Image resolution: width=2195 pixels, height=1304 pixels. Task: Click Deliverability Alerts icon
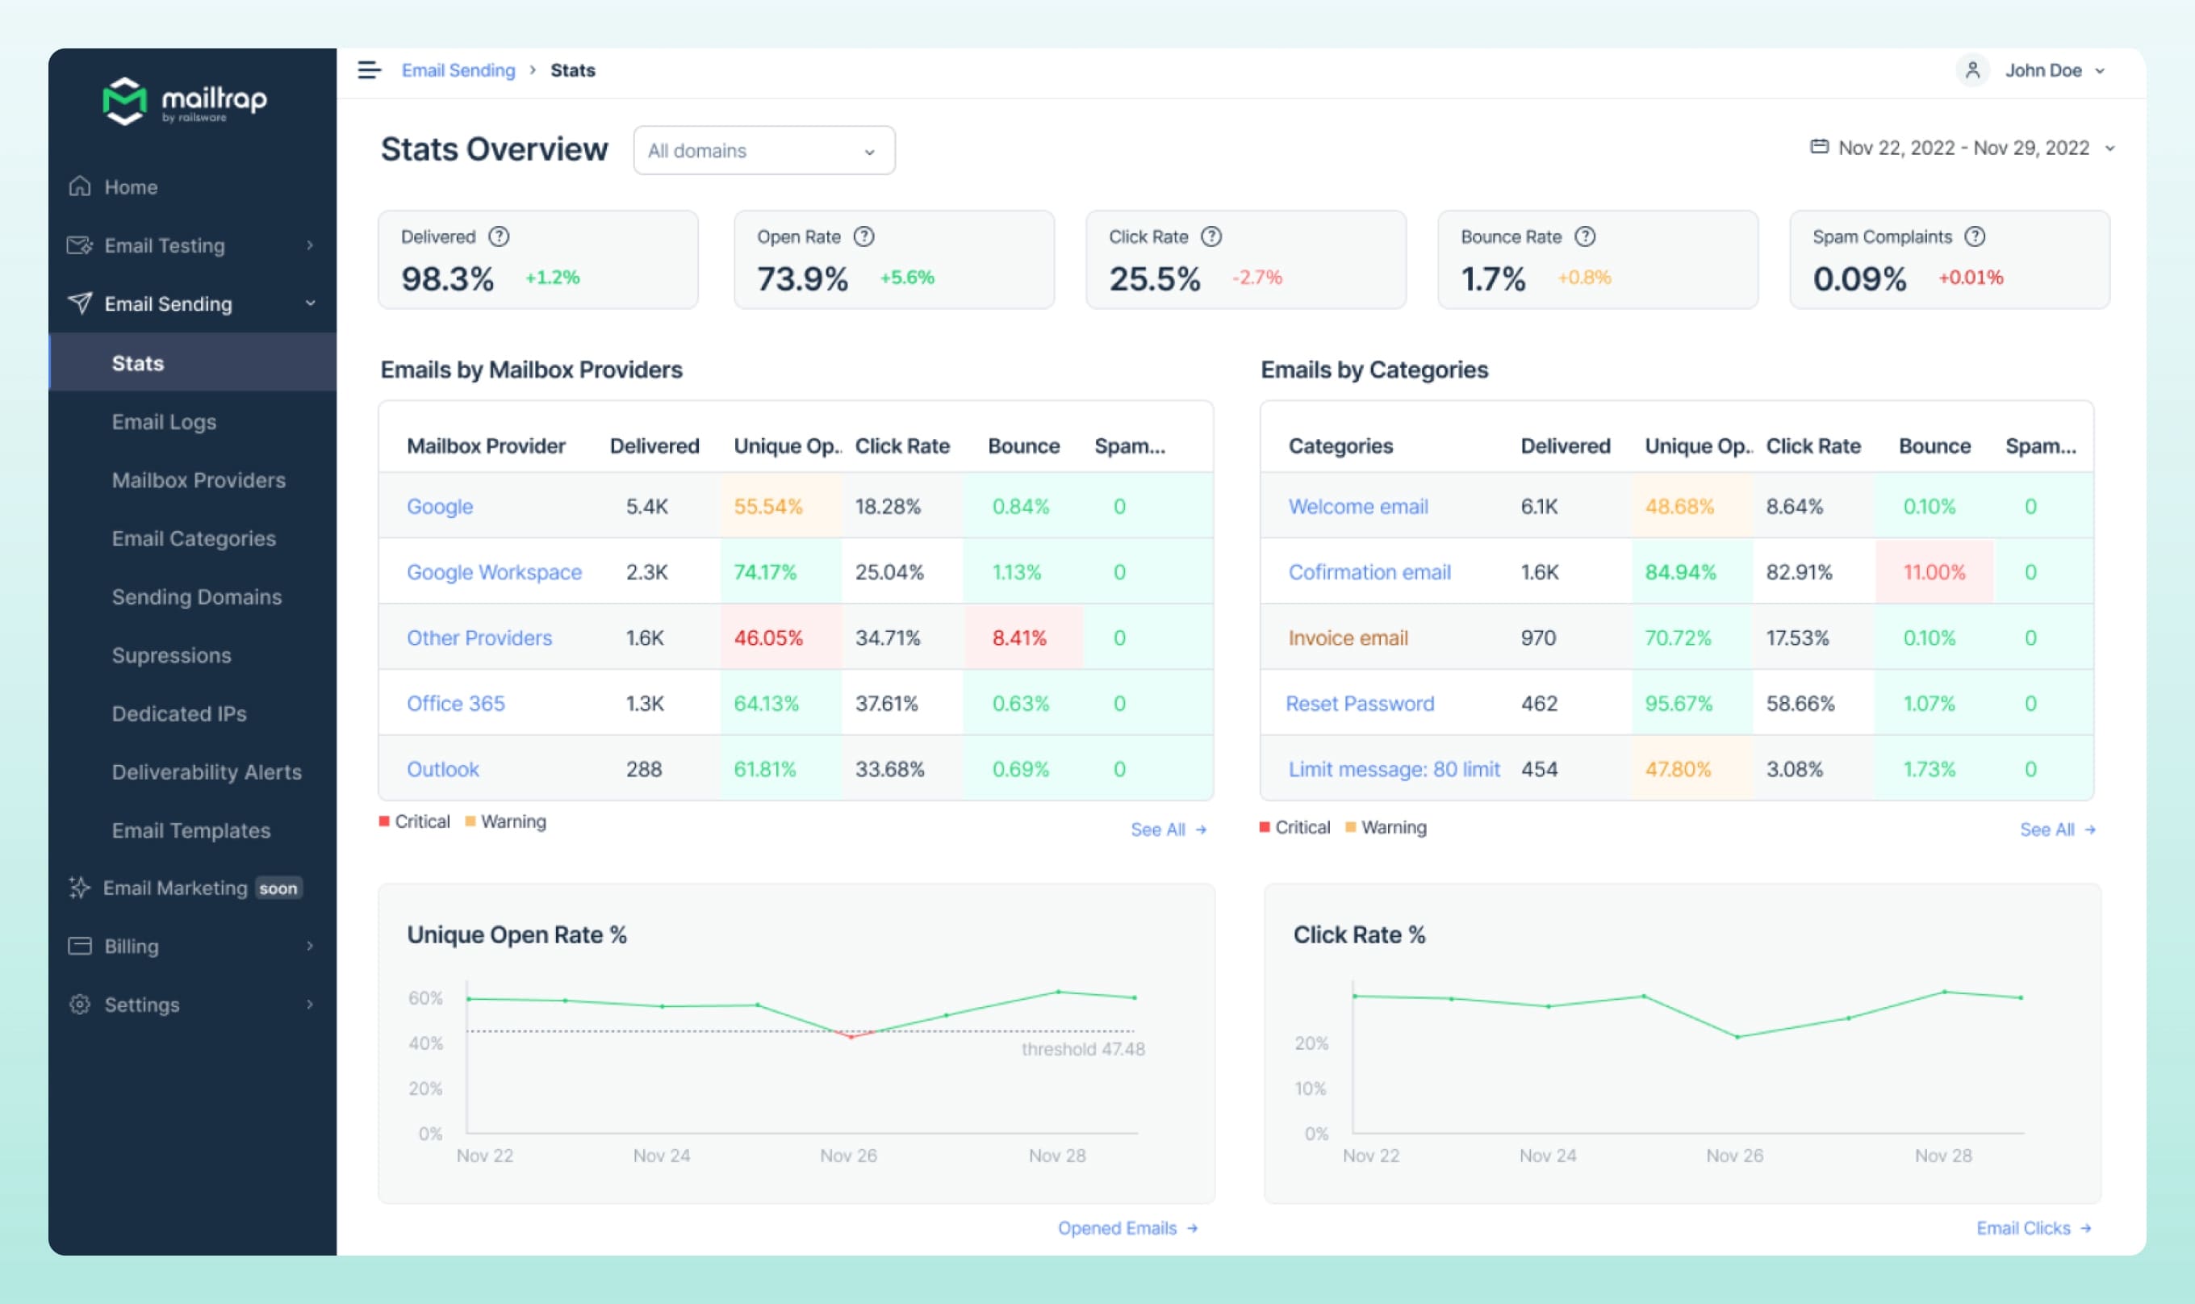(x=207, y=771)
